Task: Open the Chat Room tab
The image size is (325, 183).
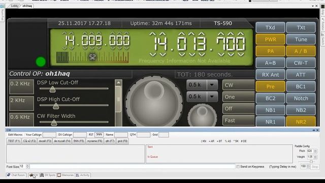Action: point(16,175)
